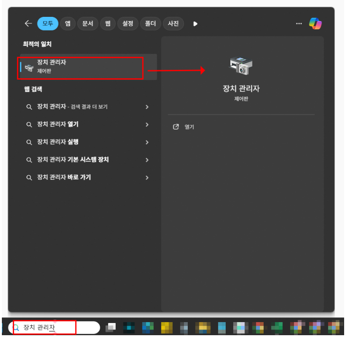The width and height of the screenshot is (346, 338).
Task: Click the 열기 open icon in preview pane
Action: 176,127
